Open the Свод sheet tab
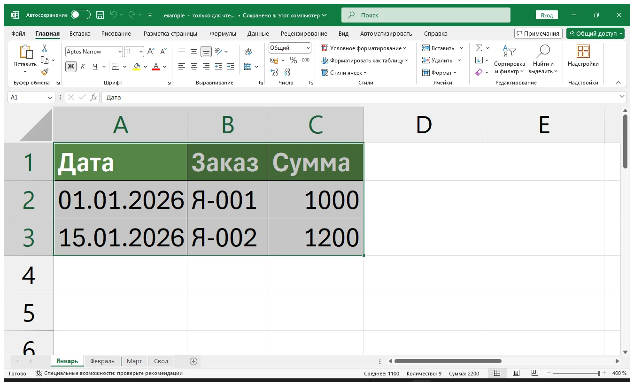The height and width of the screenshot is (382, 634). point(161,361)
